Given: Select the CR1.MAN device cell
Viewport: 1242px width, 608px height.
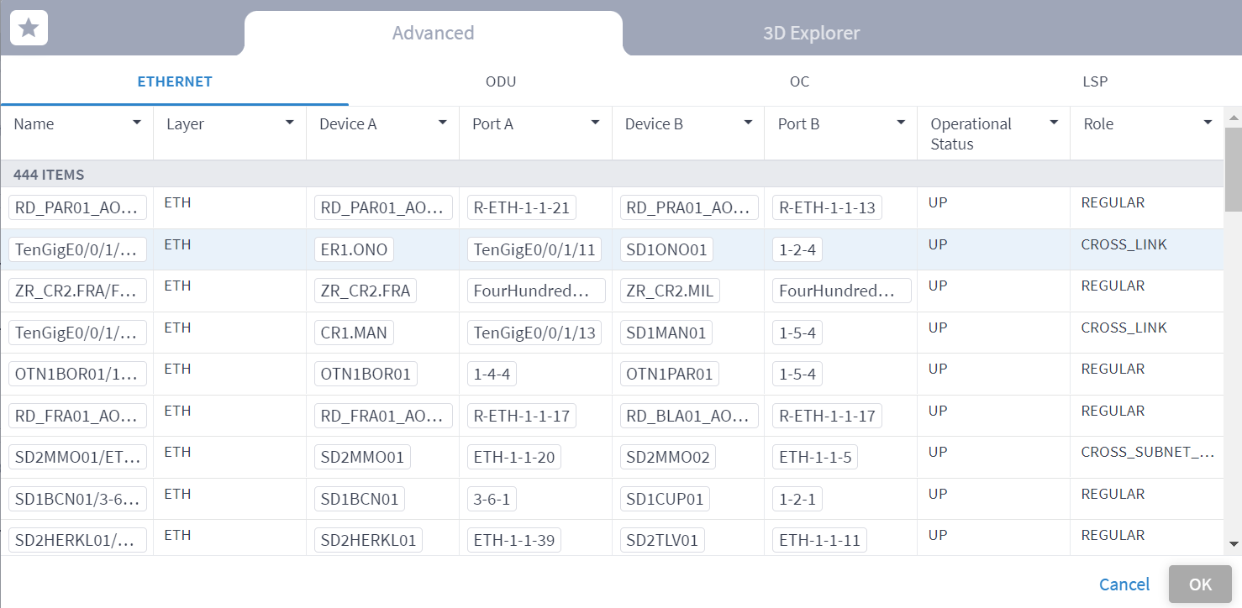Looking at the screenshot, I should pyautogui.click(x=354, y=333).
